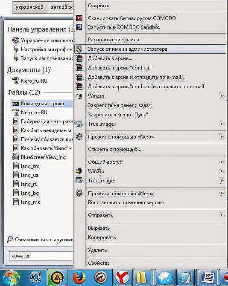Expand the Общий доступ submenu arrow

(x=222, y=162)
